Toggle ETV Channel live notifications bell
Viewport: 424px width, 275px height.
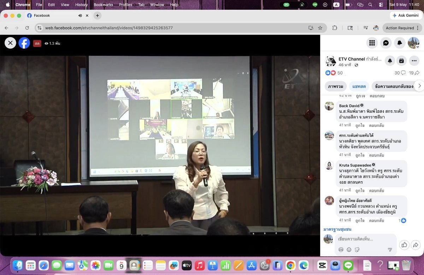[390, 61]
